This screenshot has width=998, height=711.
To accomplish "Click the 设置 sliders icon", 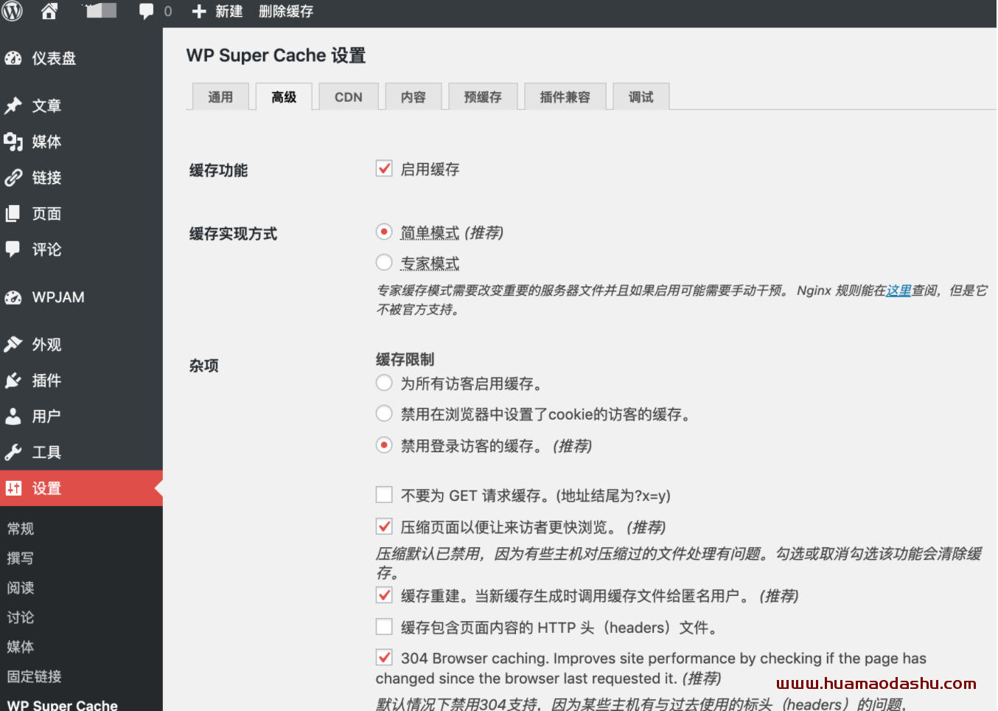I will [13, 488].
